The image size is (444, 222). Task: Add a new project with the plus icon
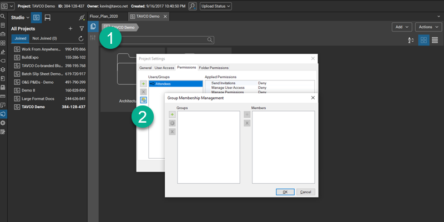click(x=70, y=29)
